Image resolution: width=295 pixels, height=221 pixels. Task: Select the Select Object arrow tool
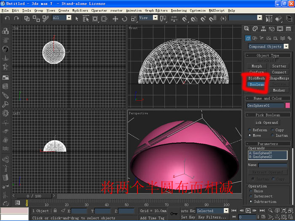click(77, 19)
